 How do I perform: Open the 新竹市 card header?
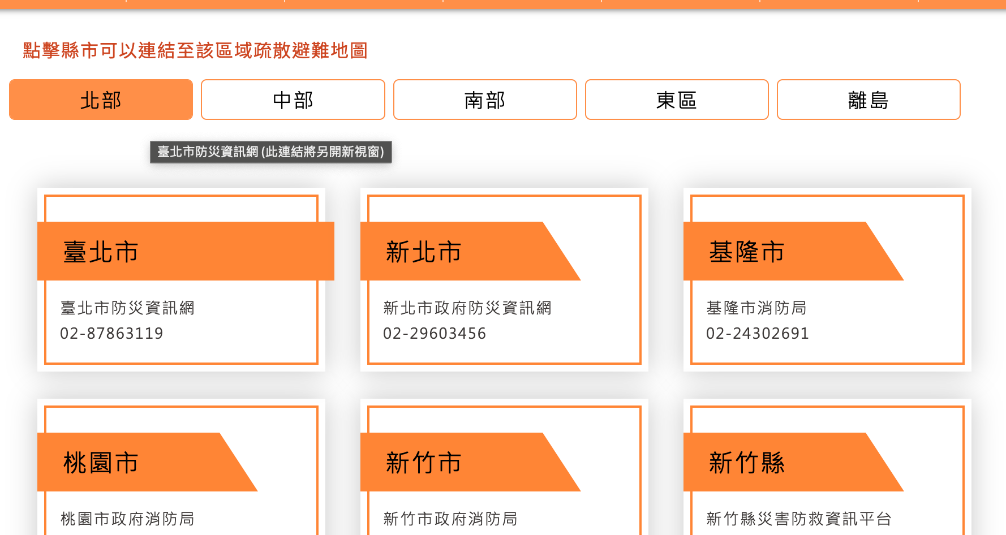(470, 462)
